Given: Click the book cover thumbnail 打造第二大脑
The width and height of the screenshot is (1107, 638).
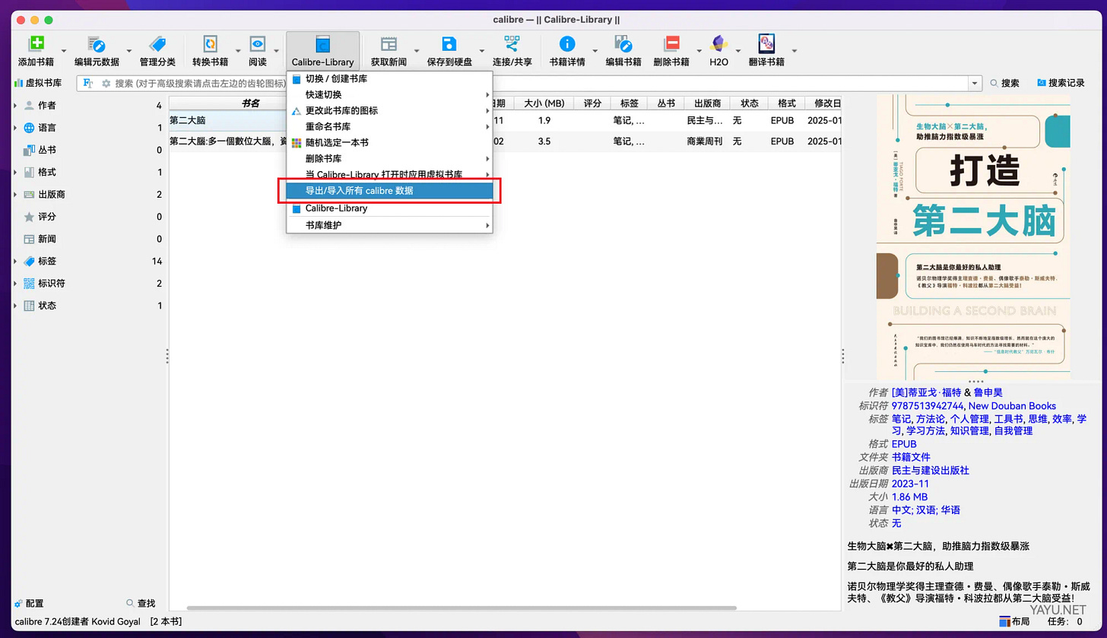Looking at the screenshot, I should 973,236.
